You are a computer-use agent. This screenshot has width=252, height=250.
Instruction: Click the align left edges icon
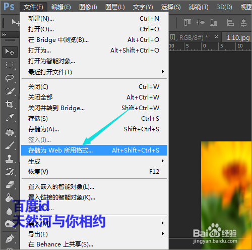point(230,22)
